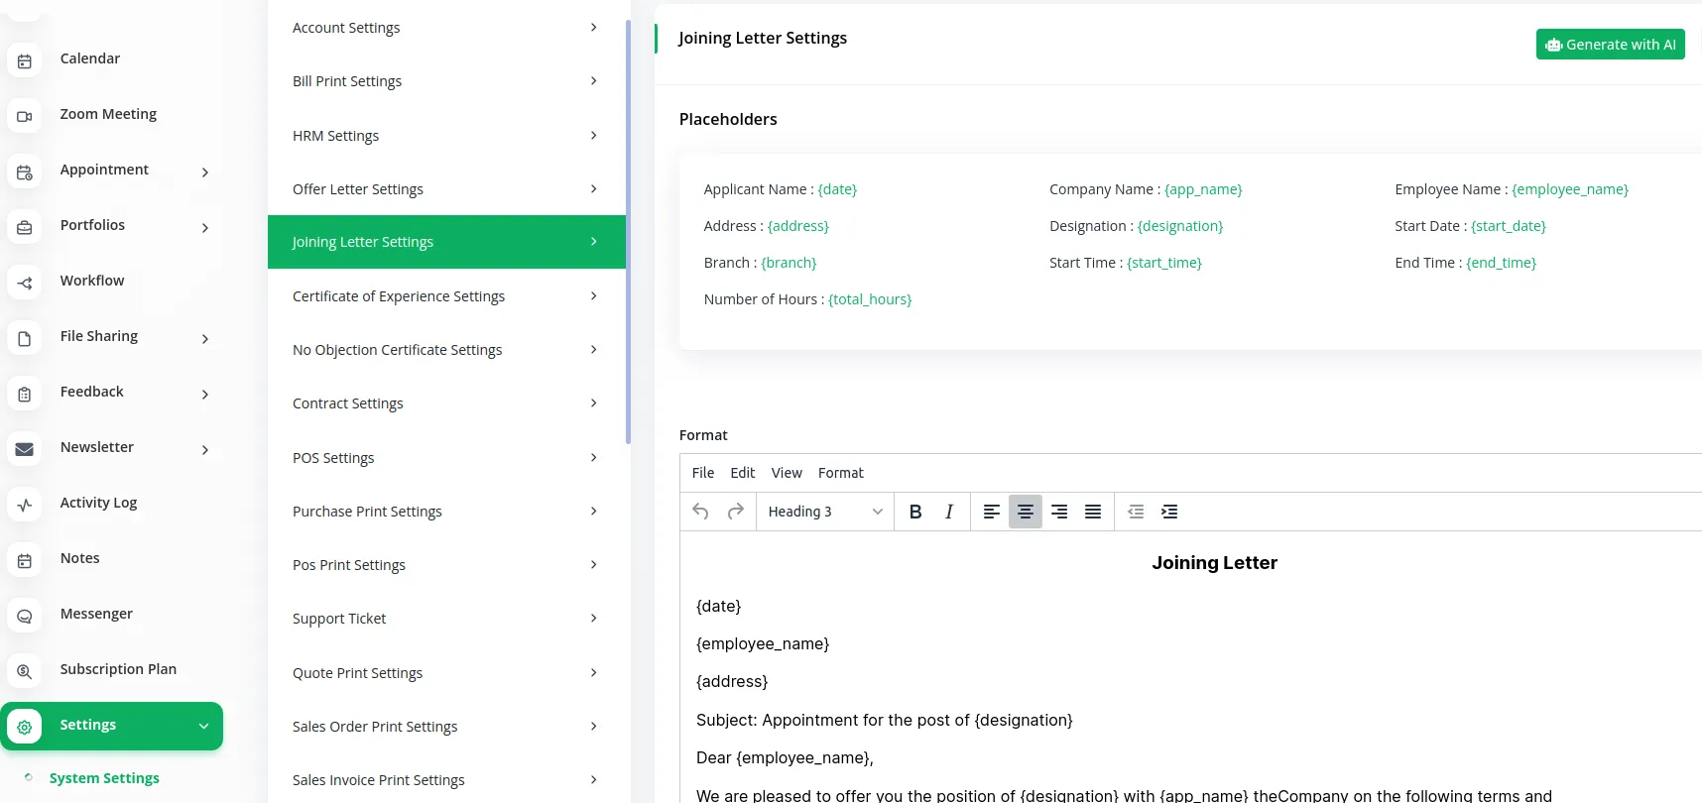Toggle italic formatting in editor
The image size is (1702, 803).
pyautogui.click(x=949, y=512)
